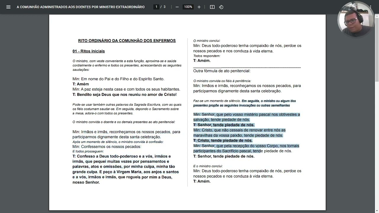
Task: Click the italic paragraph starting "O ministro, com veste conveniente"
Action: pos(127,65)
